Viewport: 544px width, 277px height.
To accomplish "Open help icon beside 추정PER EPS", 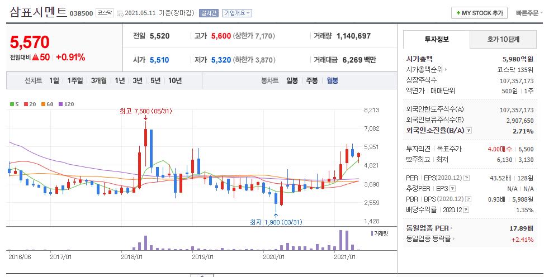I will pyautogui.click(x=452, y=189).
